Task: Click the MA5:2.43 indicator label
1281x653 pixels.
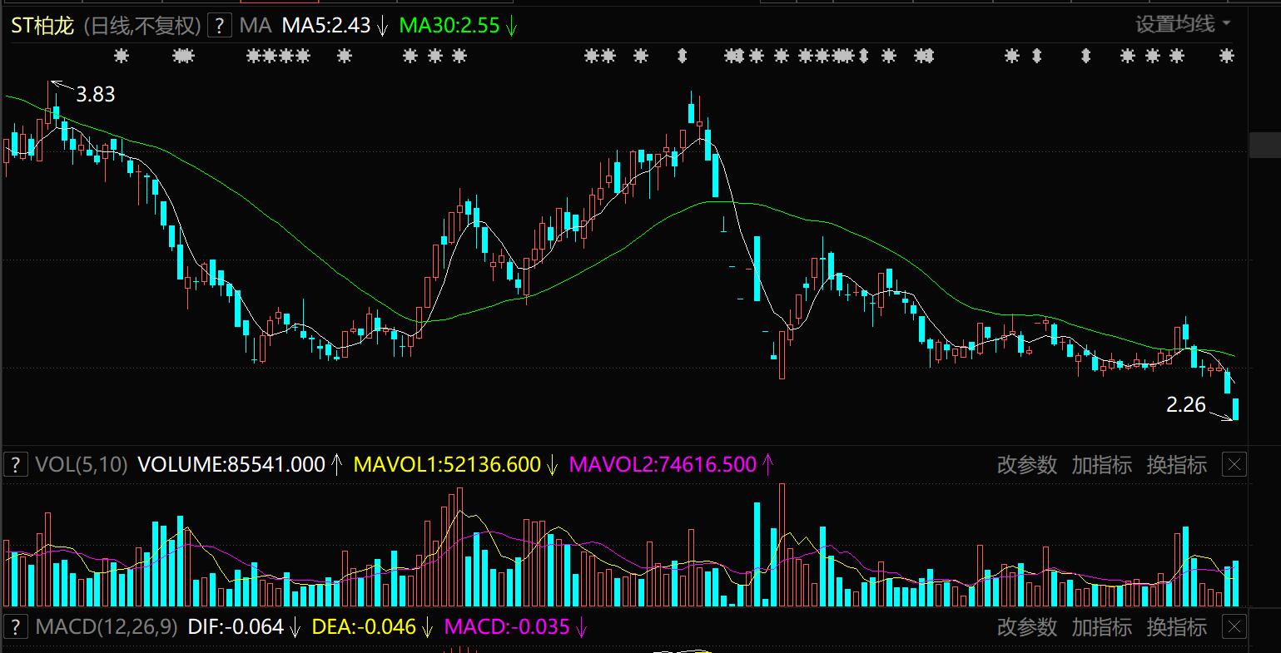Action: click(325, 25)
